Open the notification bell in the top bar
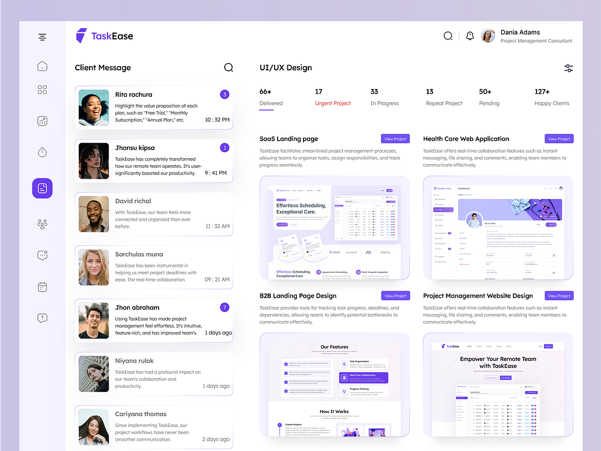The width and height of the screenshot is (601, 451). [x=469, y=35]
